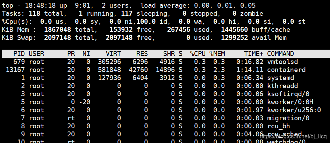Select the containerd process name

point(286,70)
